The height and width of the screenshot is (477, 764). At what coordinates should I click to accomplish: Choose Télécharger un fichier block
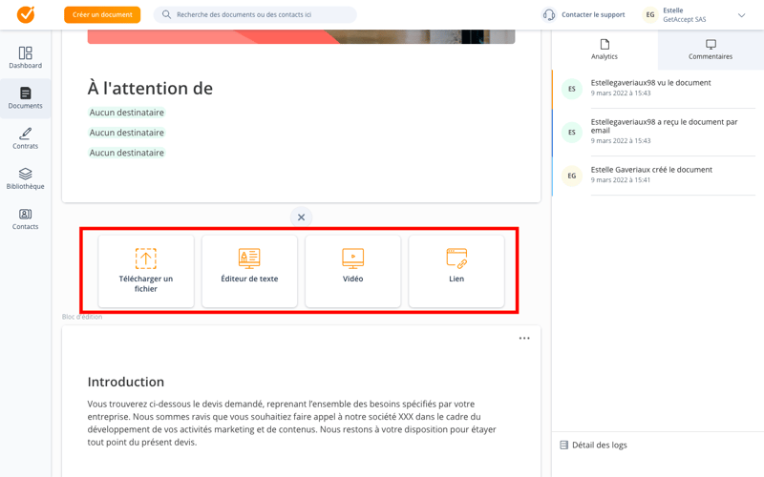tap(146, 271)
